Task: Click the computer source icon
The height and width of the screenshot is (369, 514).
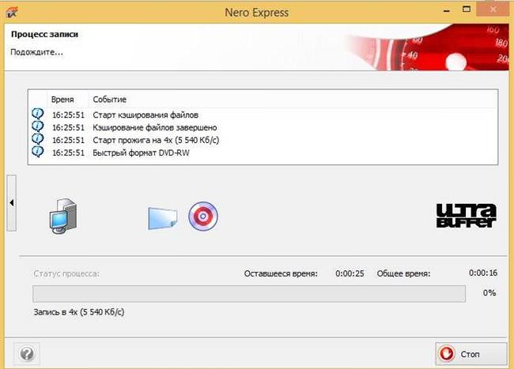Action: click(x=63, y=216)
